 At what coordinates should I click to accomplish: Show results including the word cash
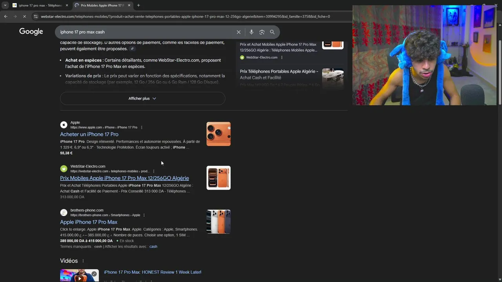coord(153,247)
